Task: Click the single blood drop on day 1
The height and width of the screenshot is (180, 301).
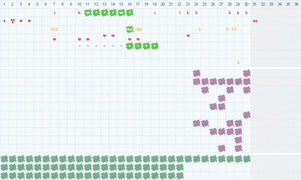Action: (x=4, y=21)
